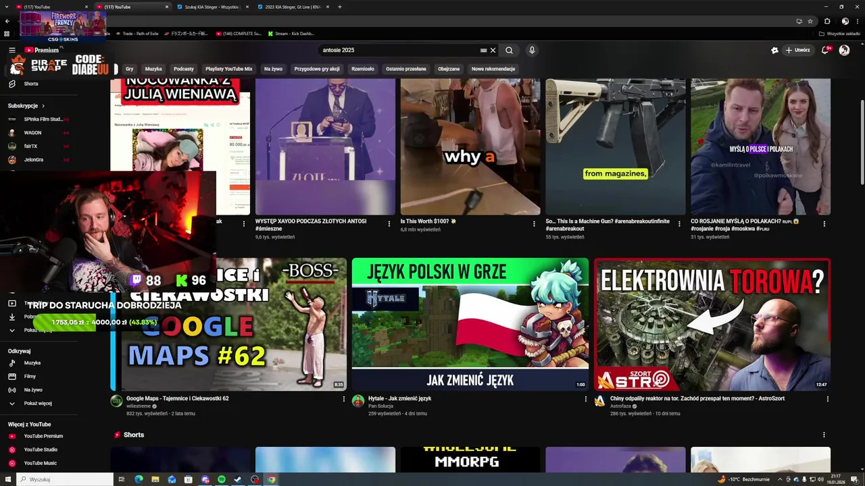The height and width of the screenshot is (486, 865).
Task: Open the YouTube hamburger guide menu
Action: point(11,50)
